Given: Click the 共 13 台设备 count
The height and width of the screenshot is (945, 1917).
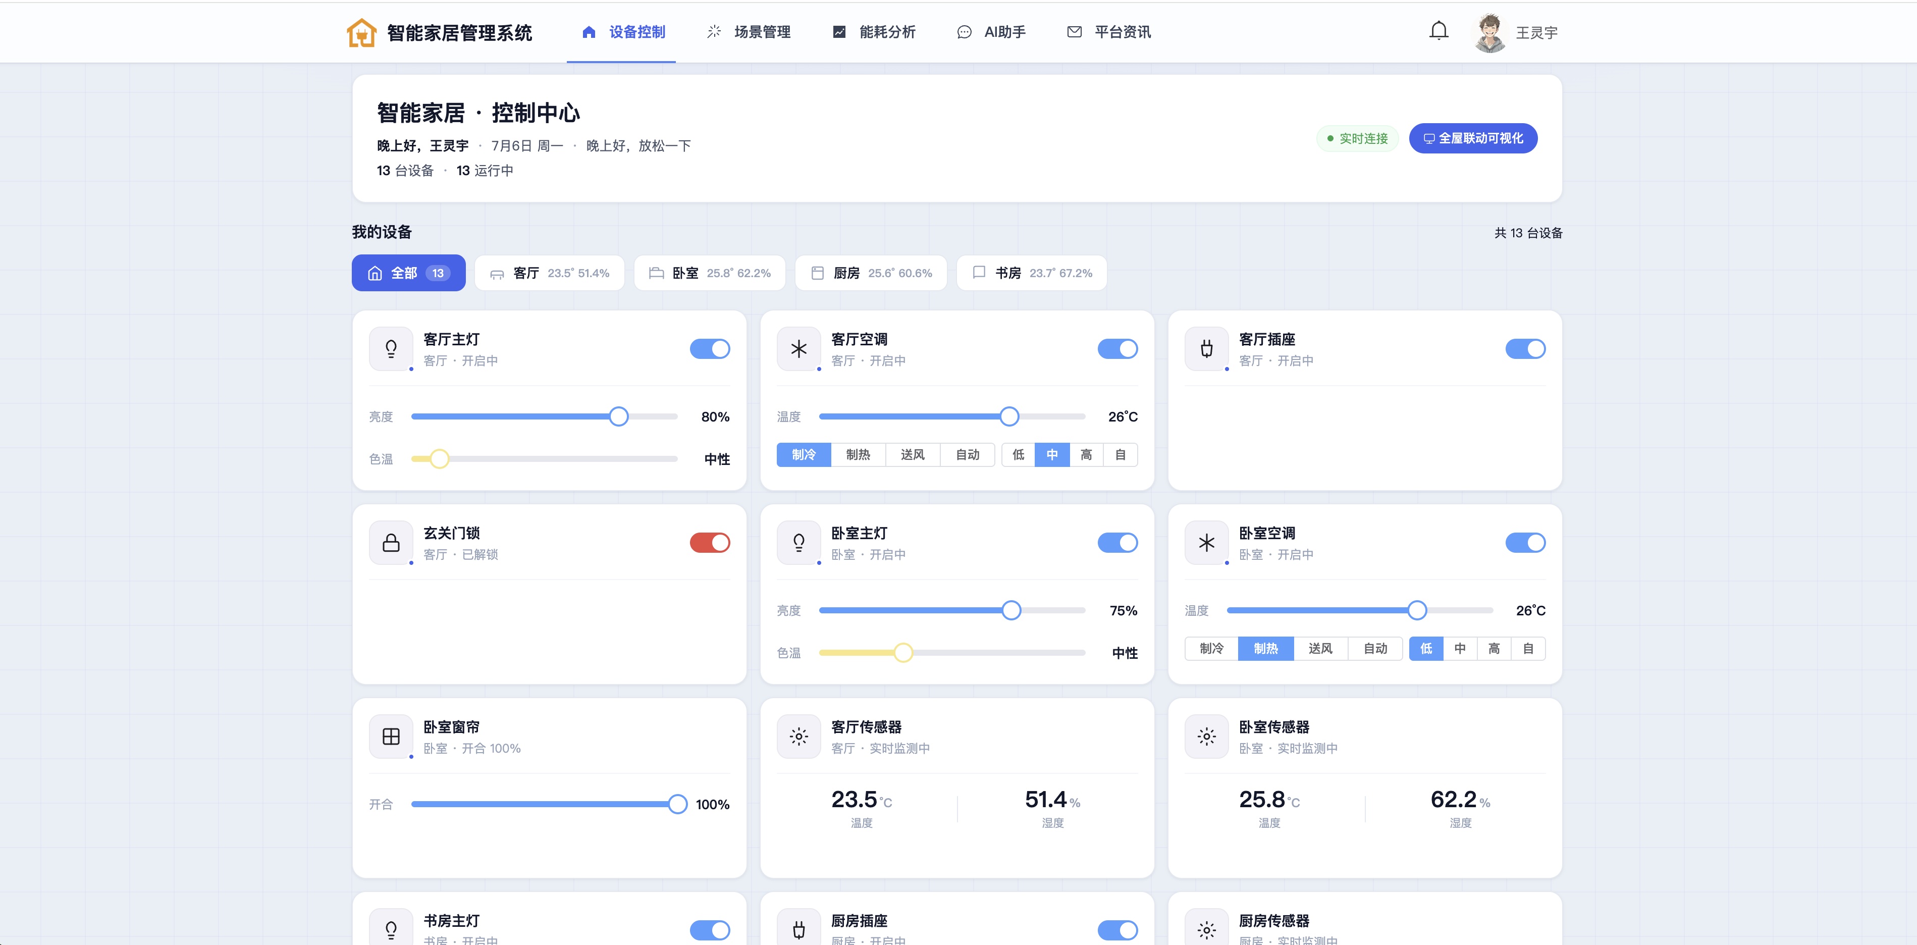Looking at the screenshot, I should click(1528, 233).
